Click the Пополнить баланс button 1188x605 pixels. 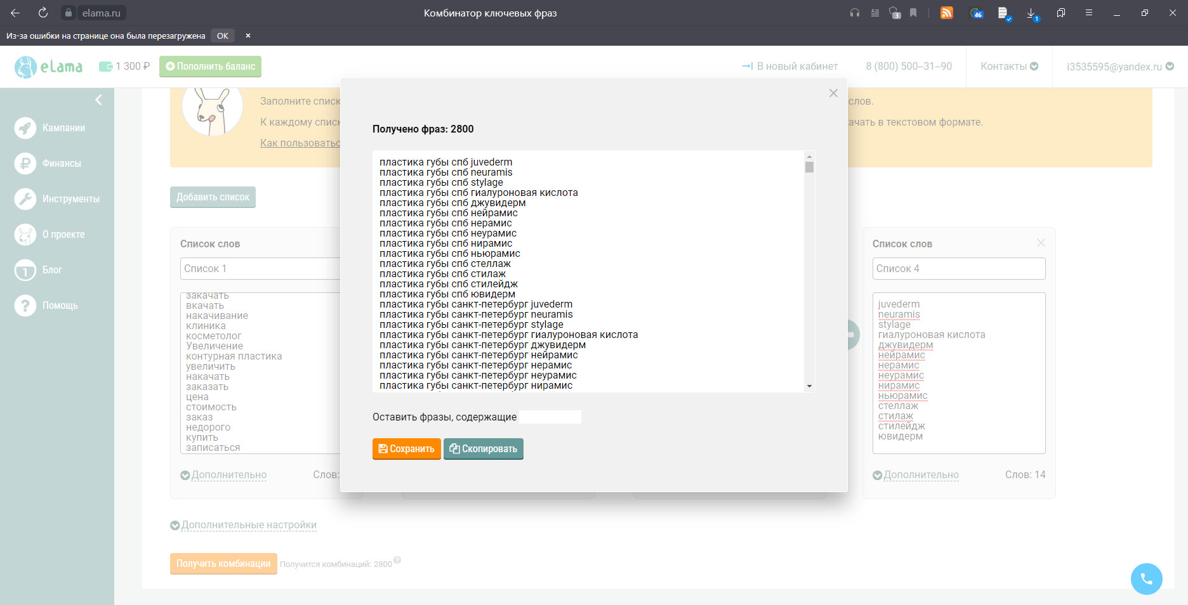click(210, 67)
